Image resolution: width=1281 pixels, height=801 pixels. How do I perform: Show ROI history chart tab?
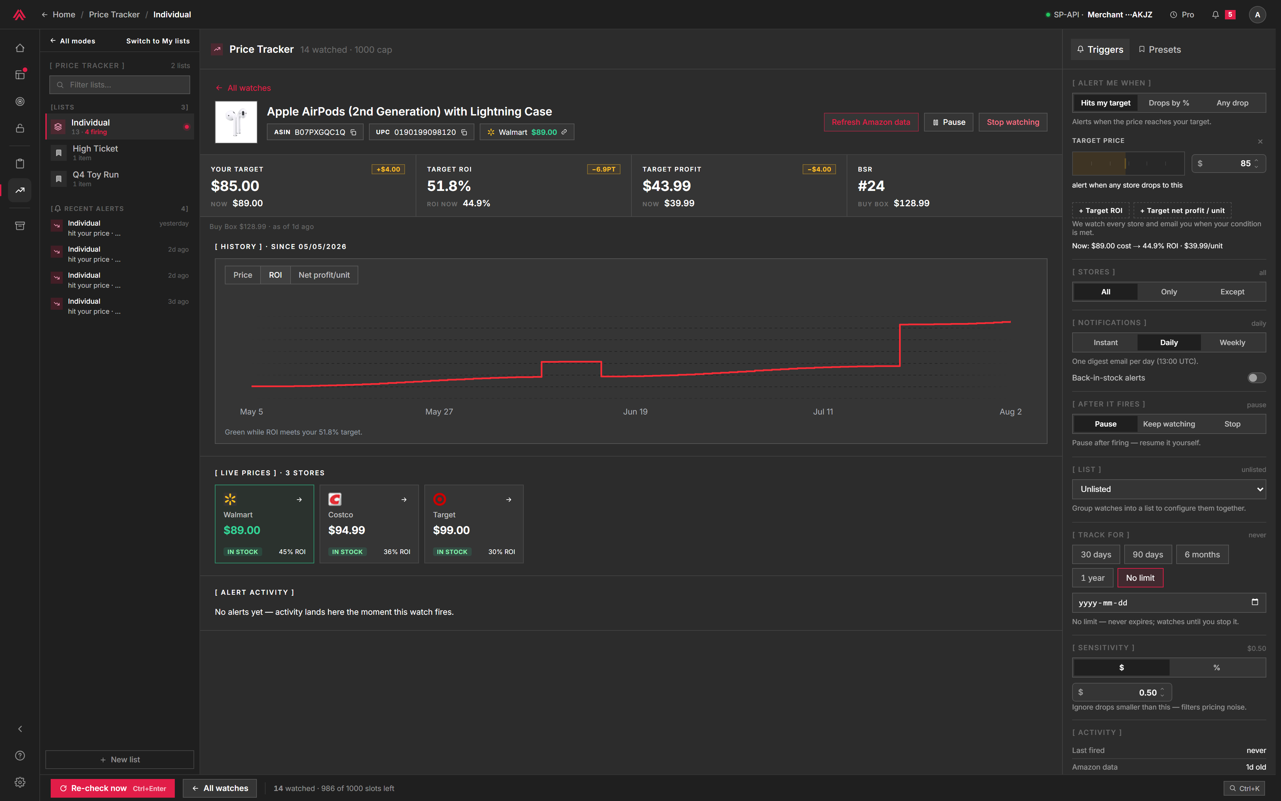275,275
